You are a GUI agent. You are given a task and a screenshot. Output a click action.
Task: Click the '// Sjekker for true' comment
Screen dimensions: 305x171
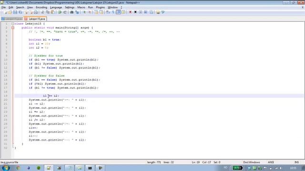[46, 56]
